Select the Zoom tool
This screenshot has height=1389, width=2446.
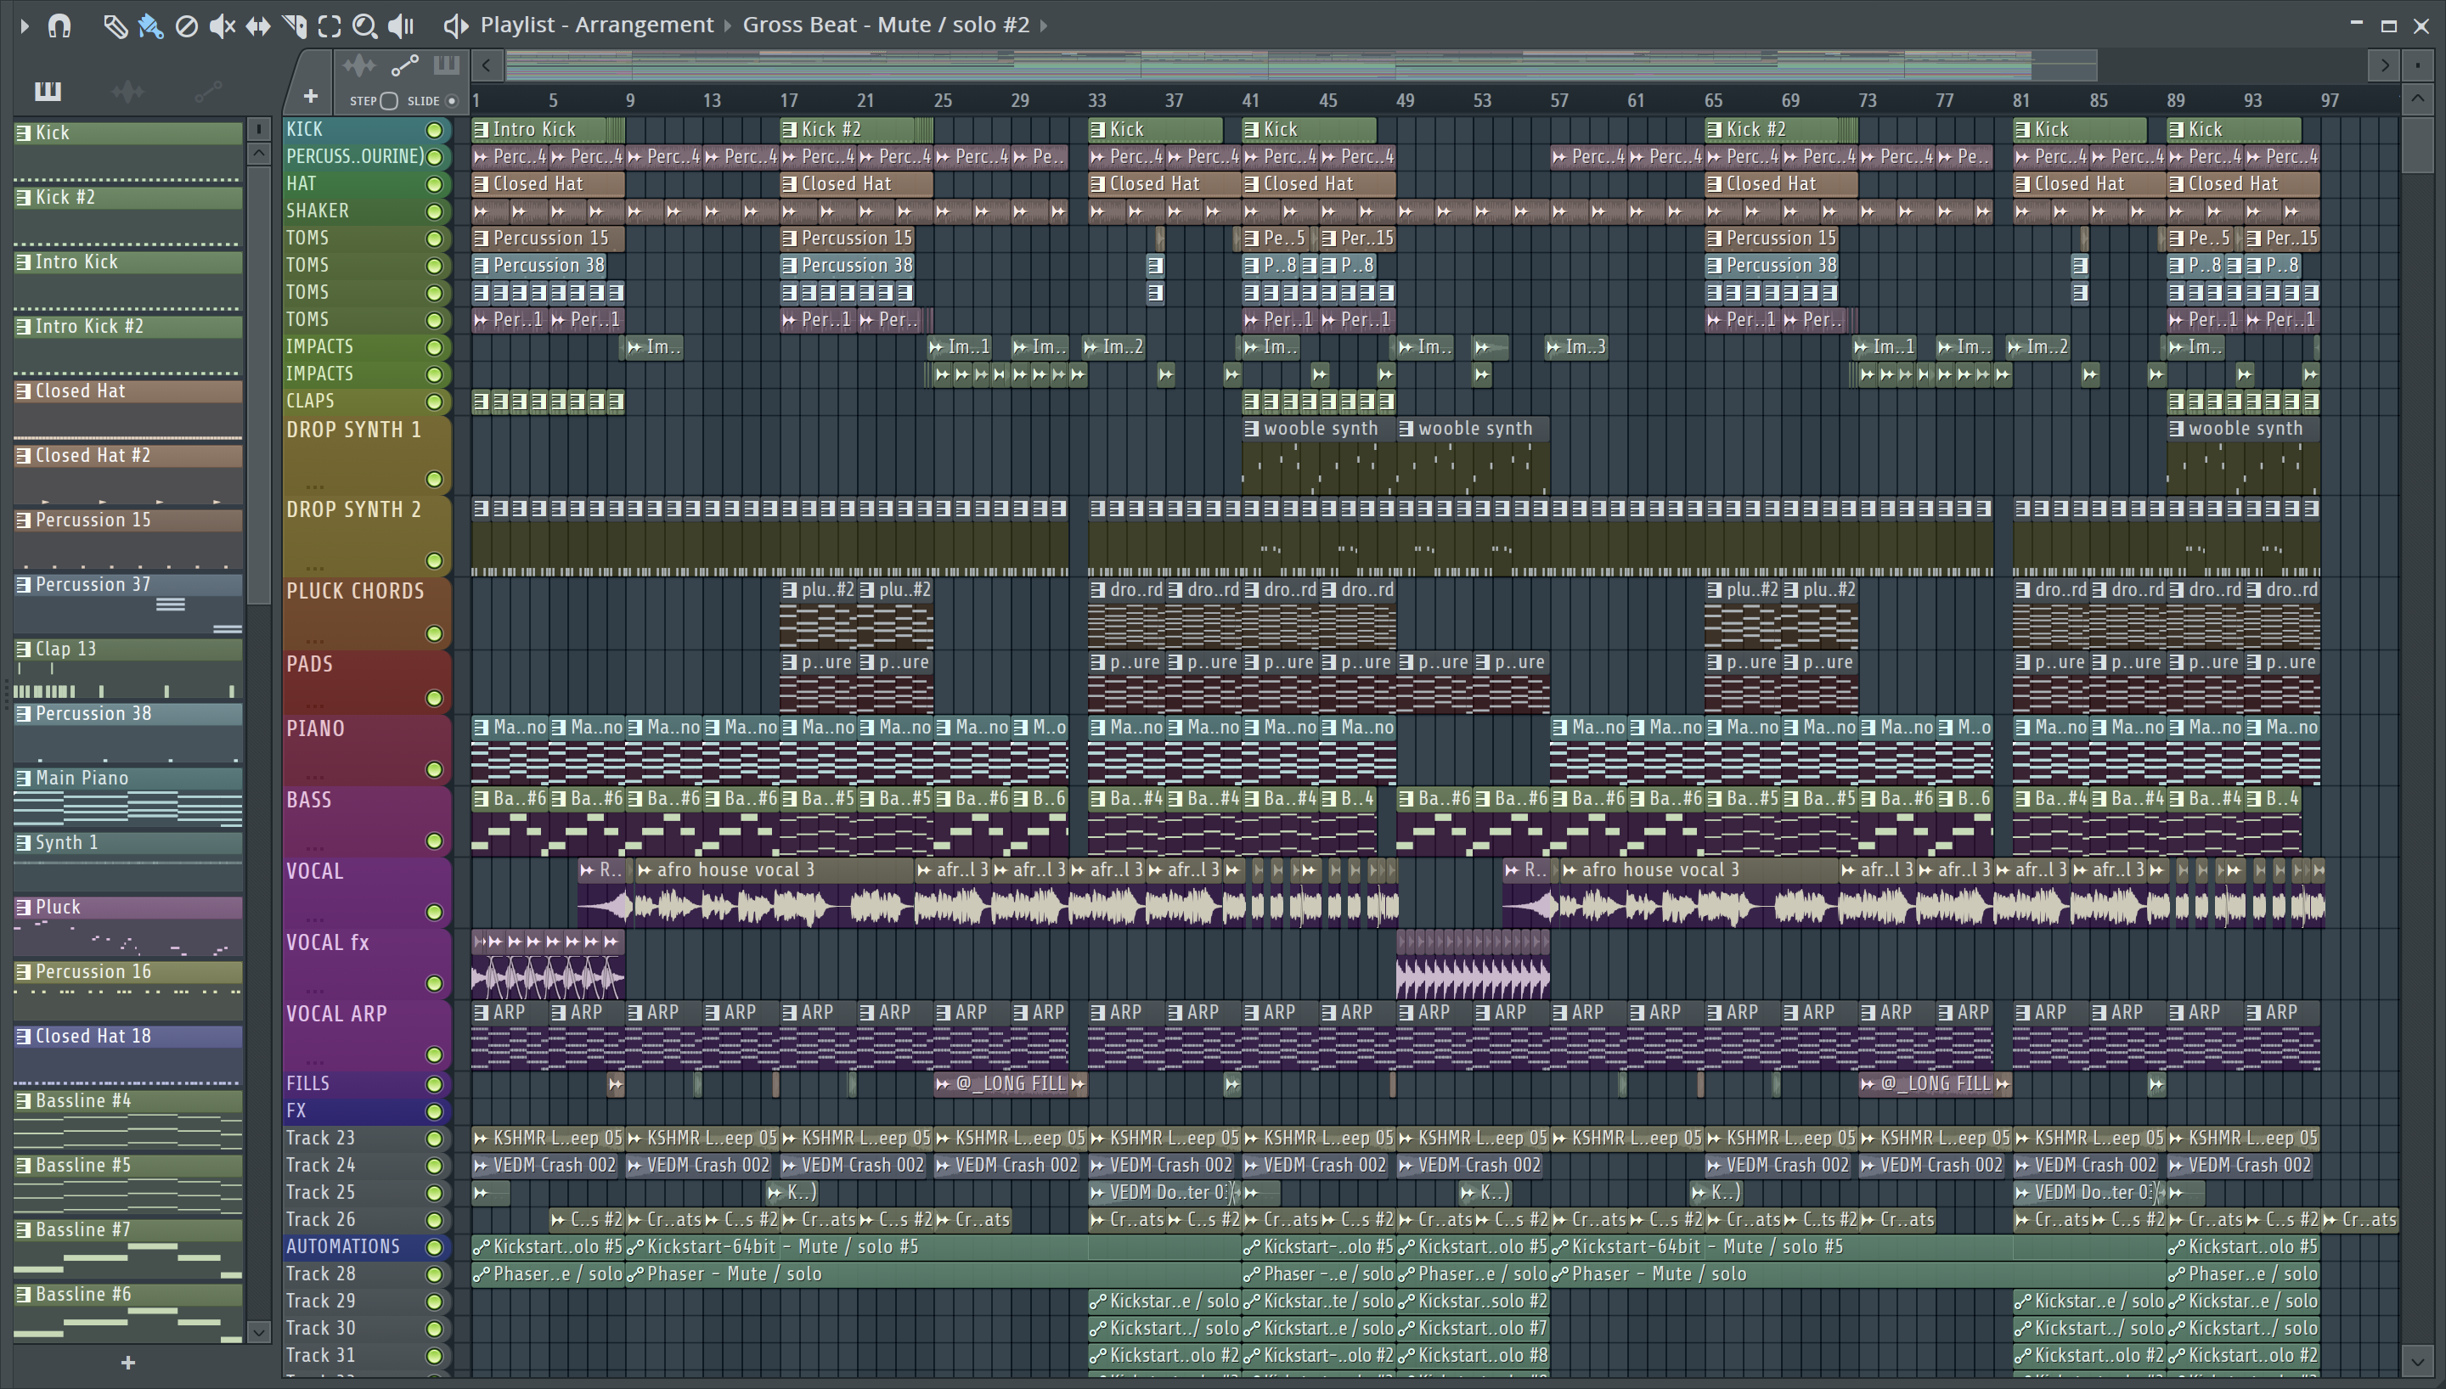point(364,25)
